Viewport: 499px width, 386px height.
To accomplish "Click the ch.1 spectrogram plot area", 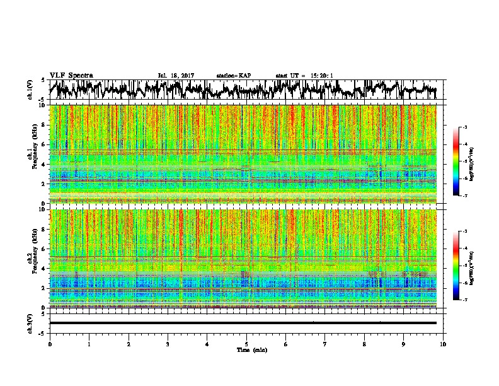I will click(x=243, y=154).
